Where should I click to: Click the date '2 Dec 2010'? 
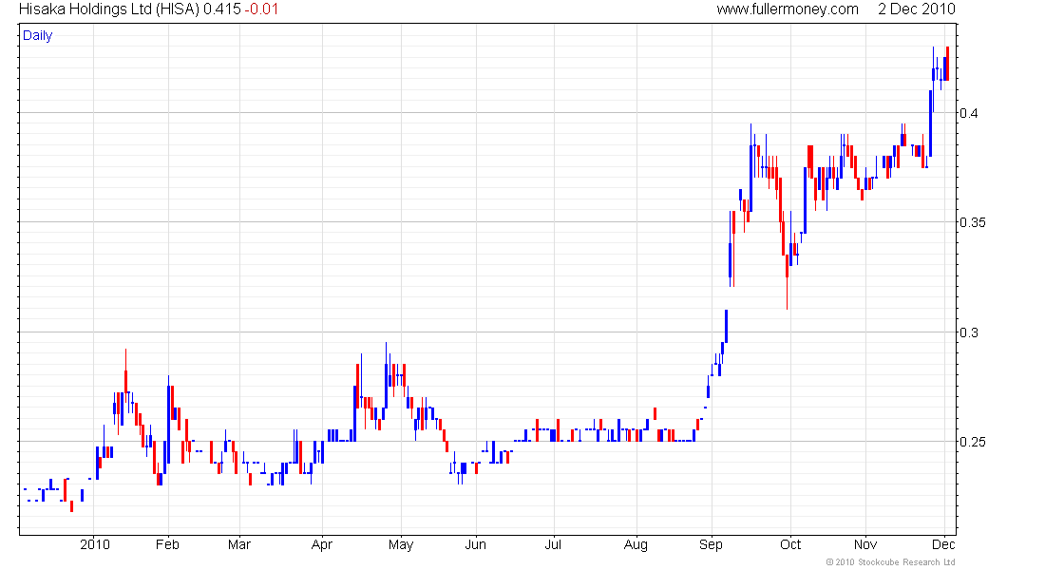point(917,9)
